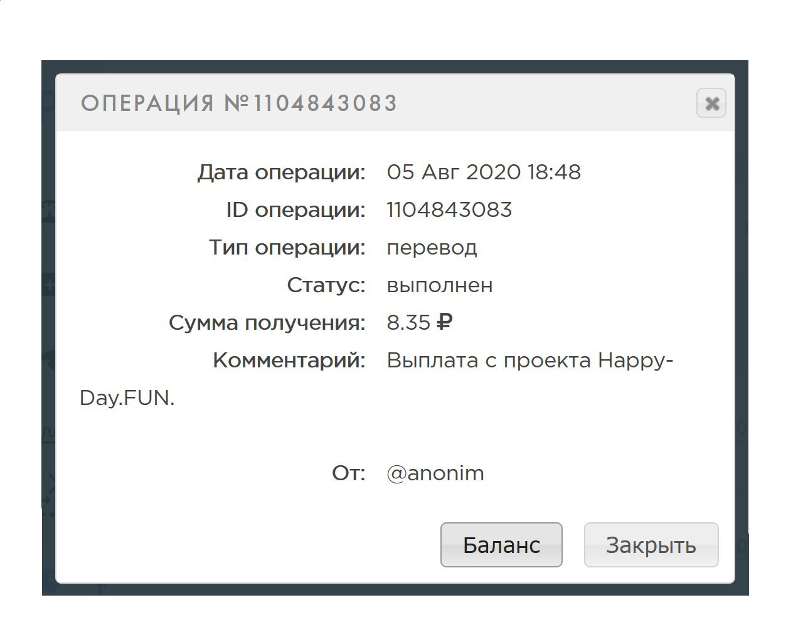
Task: Click the status value выполнен
Action: (440, 285)
